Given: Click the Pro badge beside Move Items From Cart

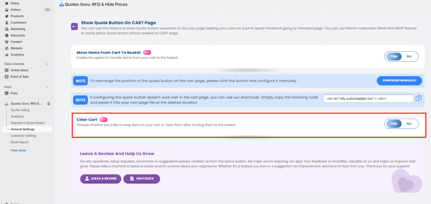Looking at the screenshot, I should (147, 52).
